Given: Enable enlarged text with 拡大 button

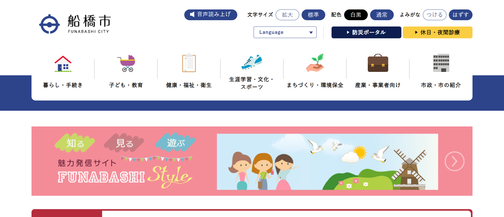Looking at the screenshot, I should coord(287,15).
